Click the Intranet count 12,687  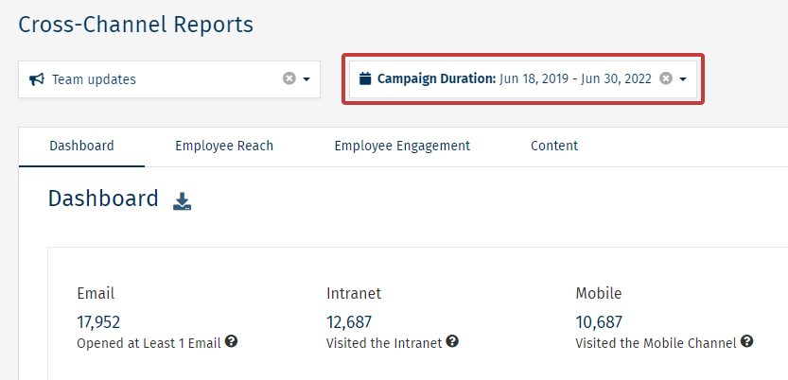349,321
